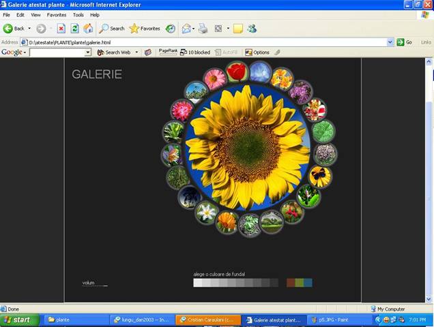Open the butterfly on yellow flower thumbnail
The height and width of the screenshot is (327, 434).
click(x=320, y=176)
